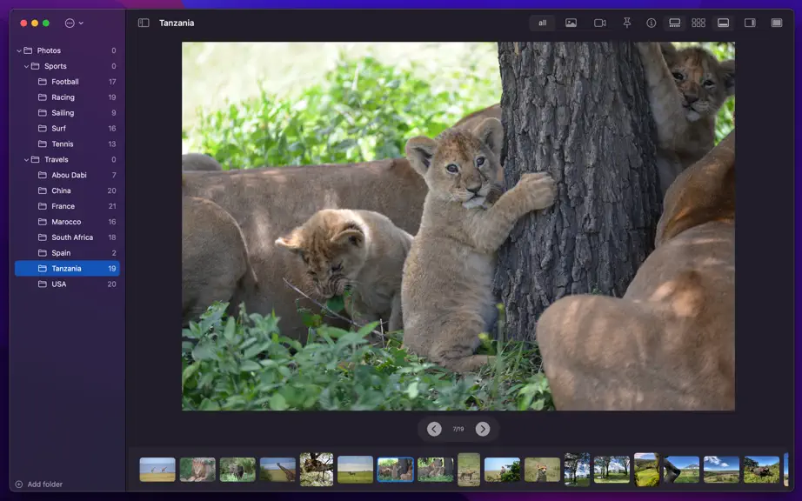
Task: Enter full-window viewer mode icon
Action: (777, 23)
